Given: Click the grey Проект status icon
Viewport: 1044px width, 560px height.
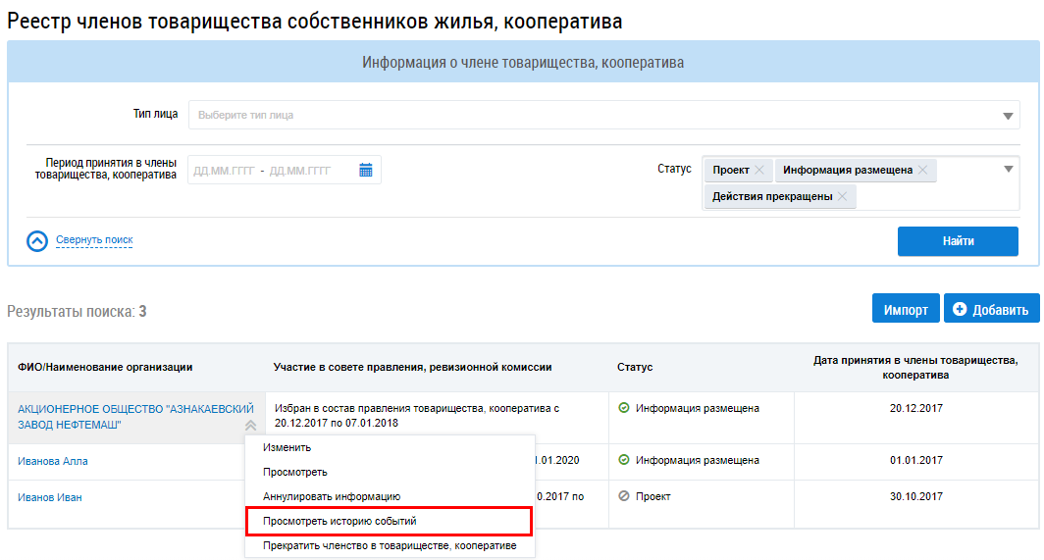Looking at the screenshot, I should pos(624,496).
